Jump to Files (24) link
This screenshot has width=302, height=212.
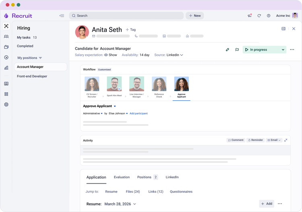[x=133, y=192]
